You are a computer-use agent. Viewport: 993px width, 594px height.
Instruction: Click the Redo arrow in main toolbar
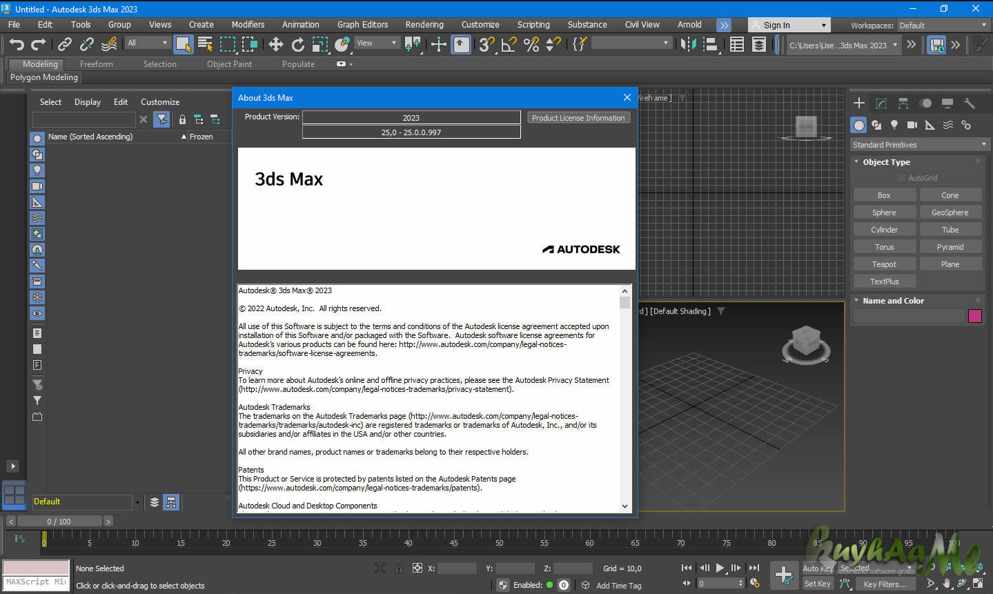click(39, 45)
